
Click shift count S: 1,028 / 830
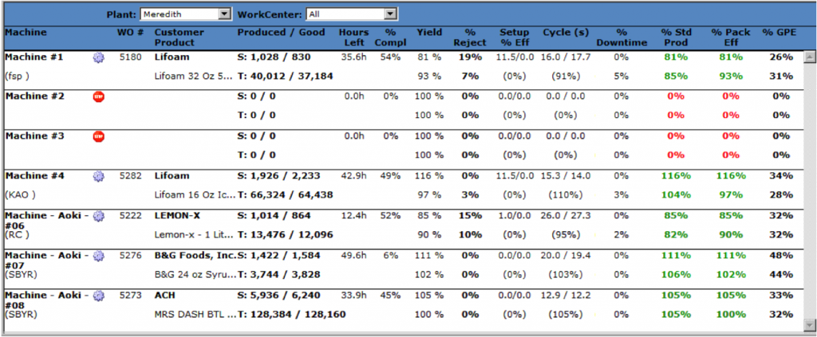tap(274, 57)
